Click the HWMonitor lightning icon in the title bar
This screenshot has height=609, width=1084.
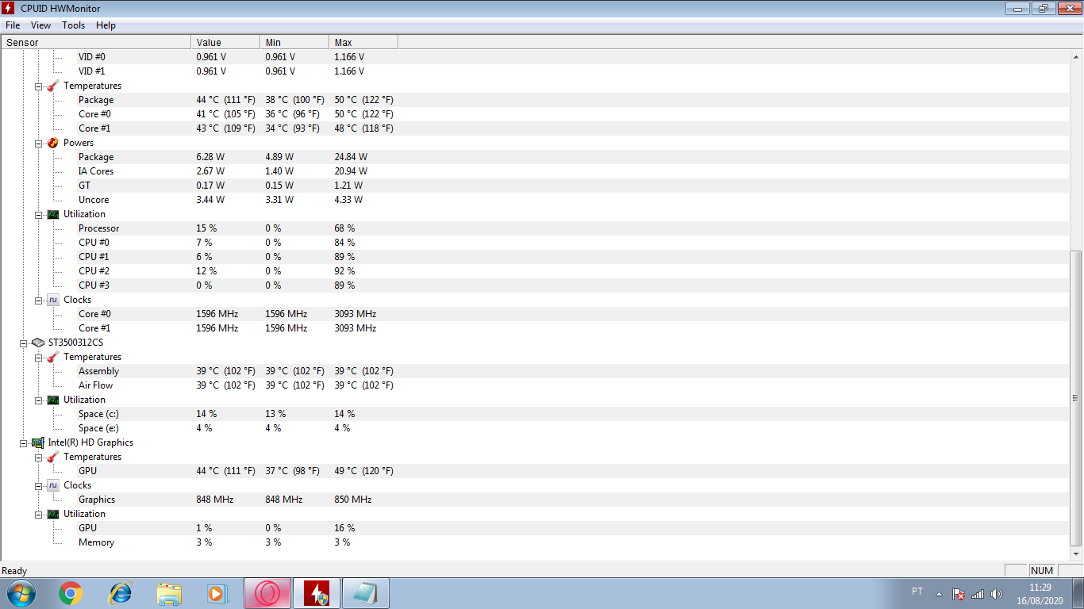[9, 8]
